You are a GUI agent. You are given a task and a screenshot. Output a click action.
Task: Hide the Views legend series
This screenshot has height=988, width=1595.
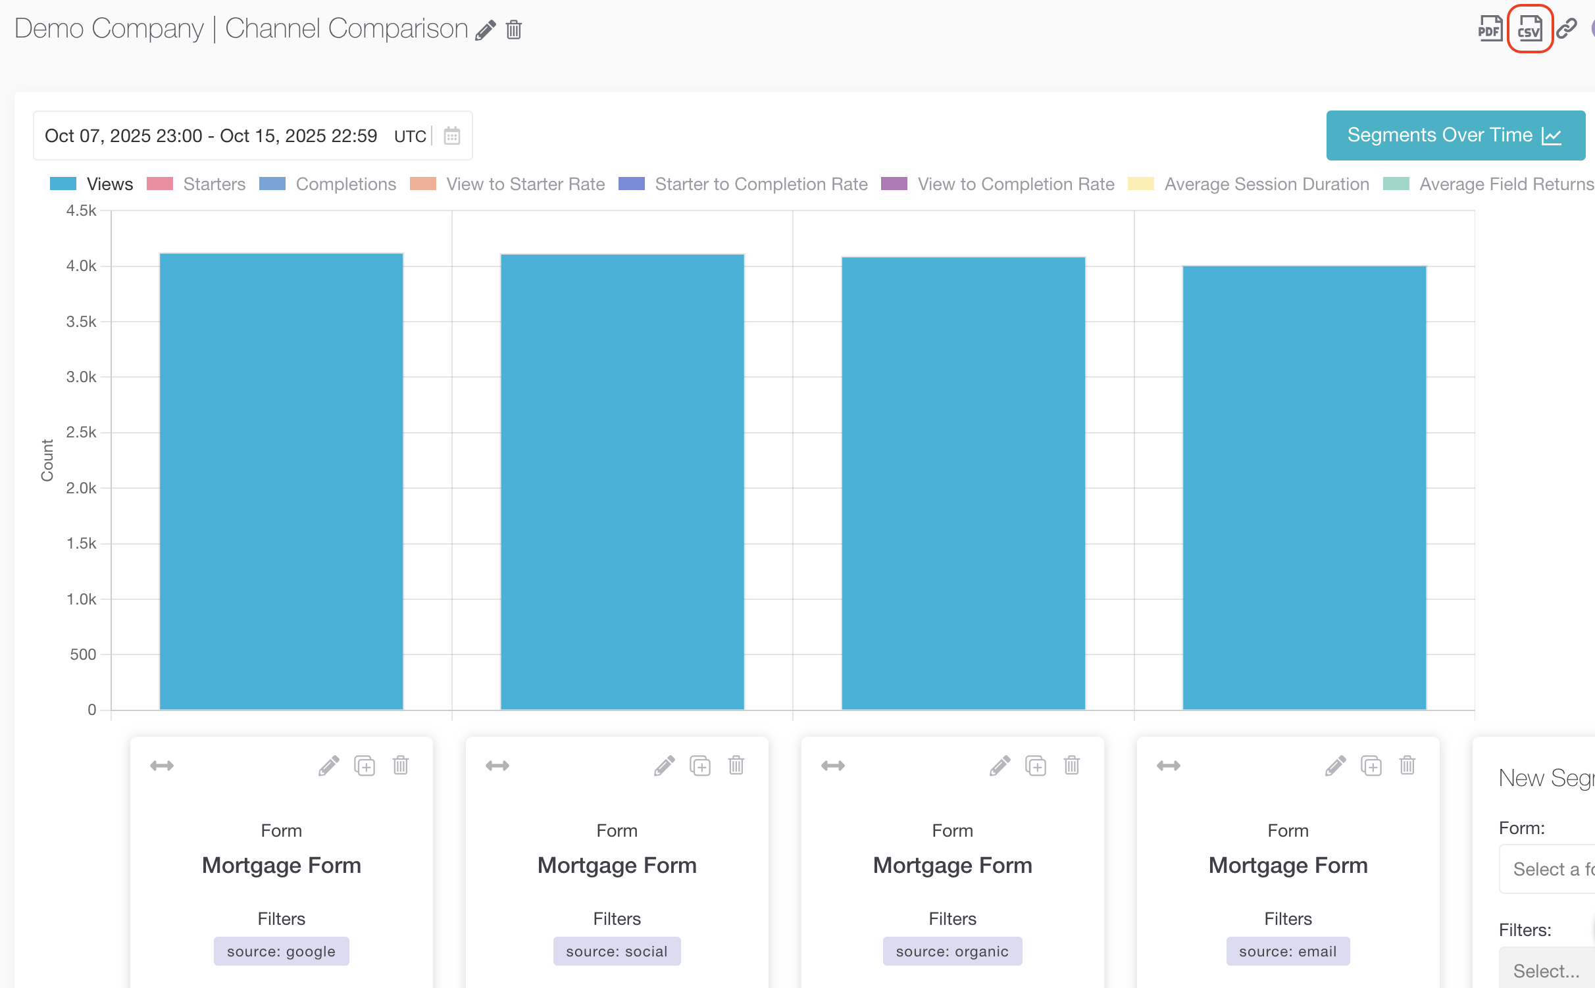109,184
